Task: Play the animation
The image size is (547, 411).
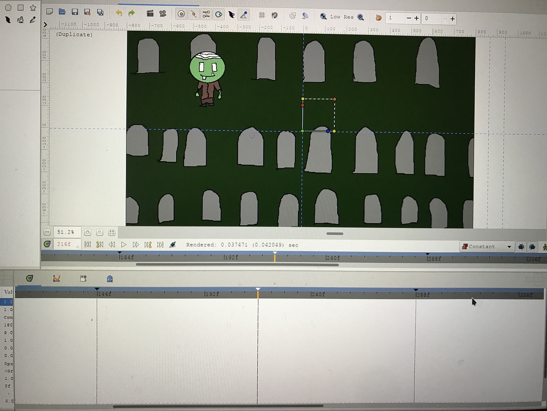Action: [x=124, y=245]
